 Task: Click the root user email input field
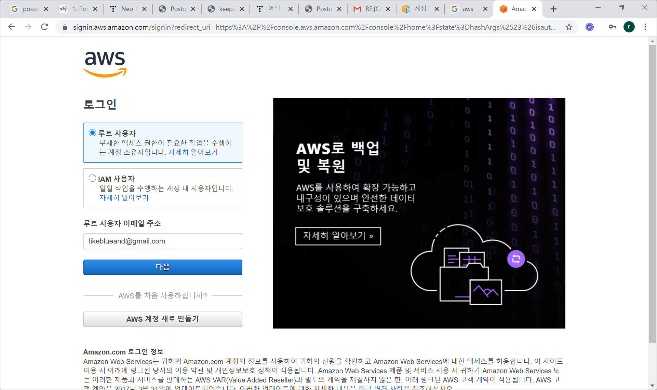point(163,241)
